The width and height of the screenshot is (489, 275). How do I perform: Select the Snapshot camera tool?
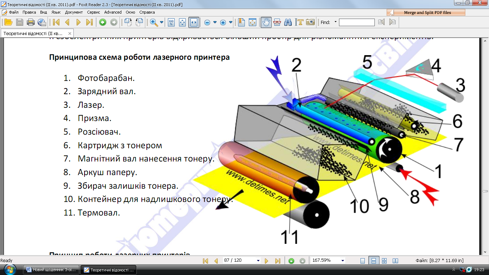[x=310, y=22]
